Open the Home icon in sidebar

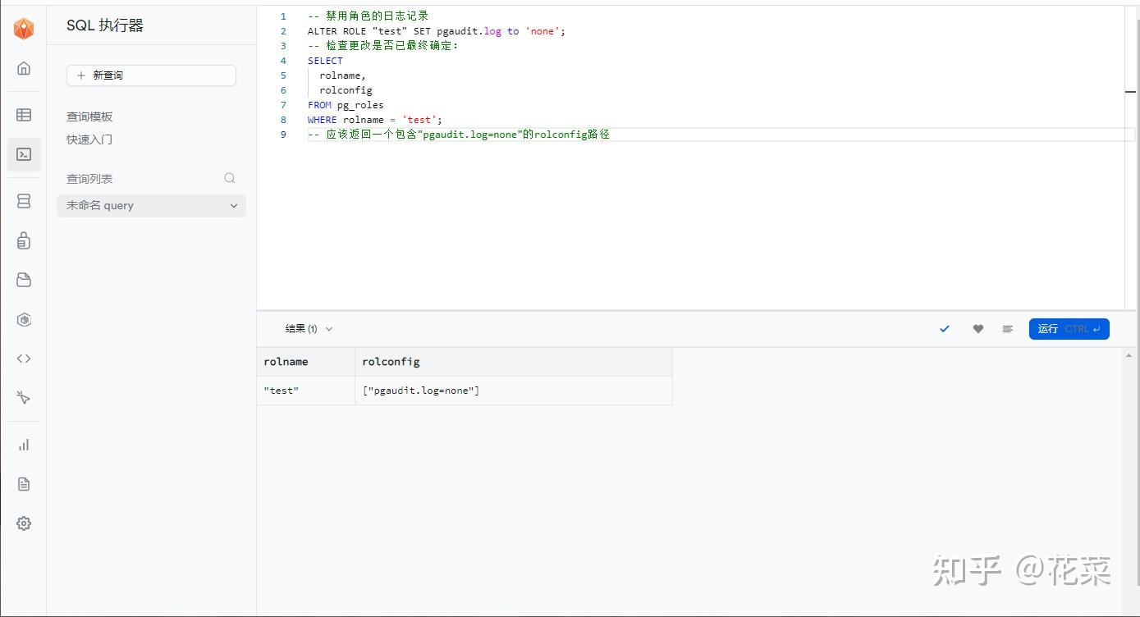pos(24,68)
